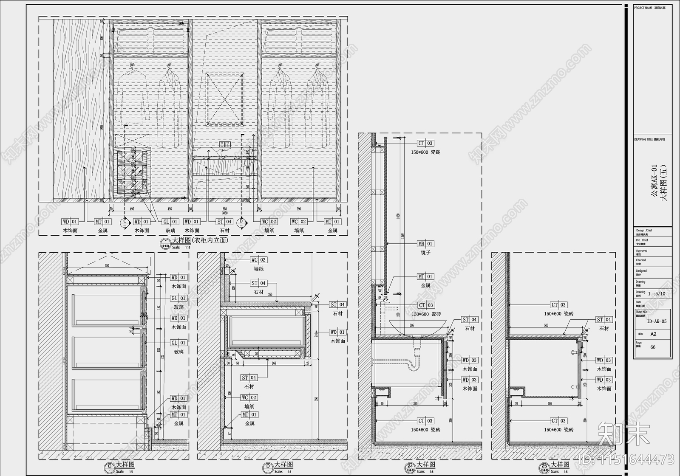Viewport: 680px width, 476px height.
Task: Click the X-crossed mirror rectangle in the elevation
Action: (225, 99)
